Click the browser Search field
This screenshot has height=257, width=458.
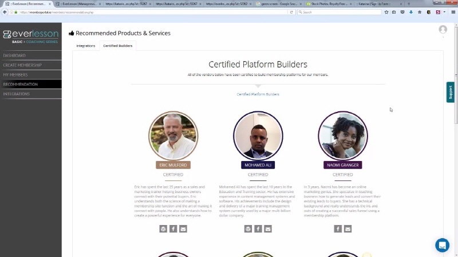(x=339, y=12)
